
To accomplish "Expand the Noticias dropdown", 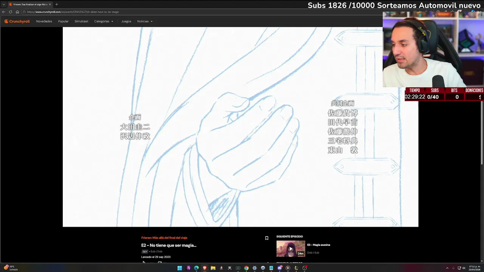I will (x=145, y=21).
